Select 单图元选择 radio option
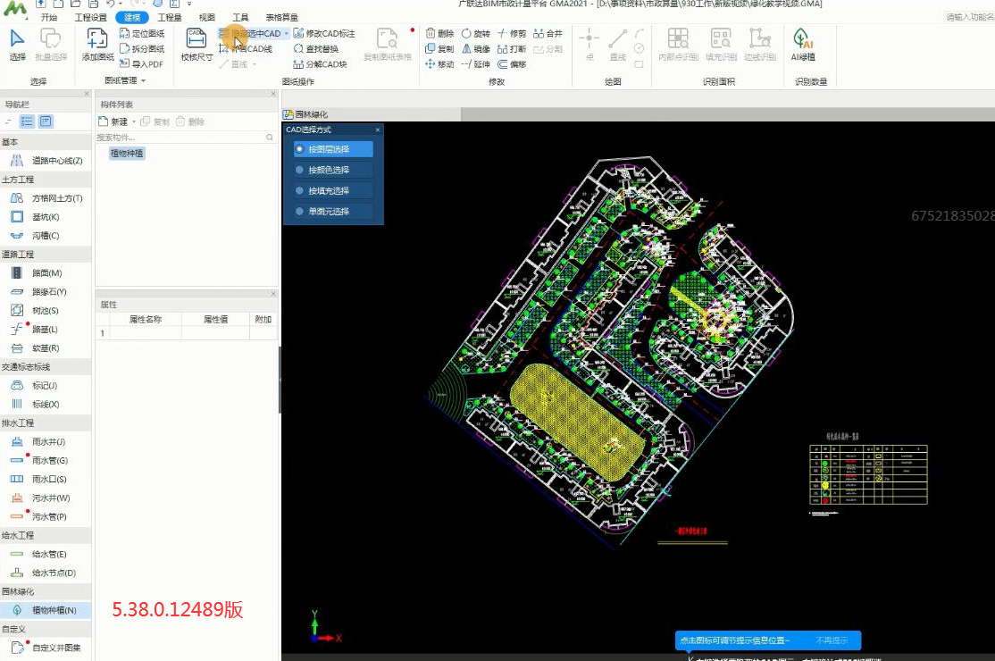Screen dimensions: 995x661 tap(333, 211)
